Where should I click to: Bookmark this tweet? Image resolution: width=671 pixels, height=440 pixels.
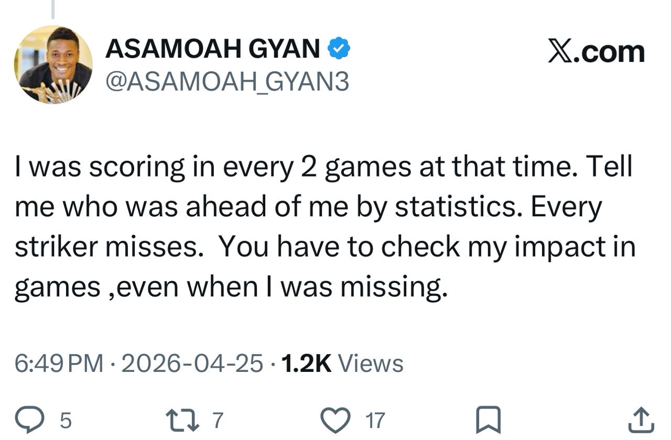(x=488, y=420)
